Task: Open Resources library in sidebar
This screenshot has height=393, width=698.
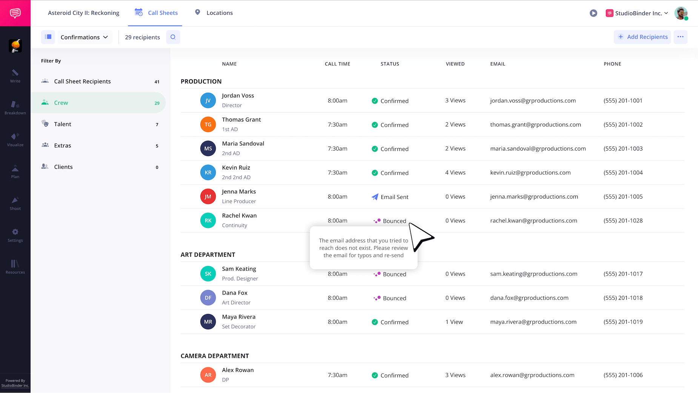Action: pyautogui.click(x=15, y=267)
